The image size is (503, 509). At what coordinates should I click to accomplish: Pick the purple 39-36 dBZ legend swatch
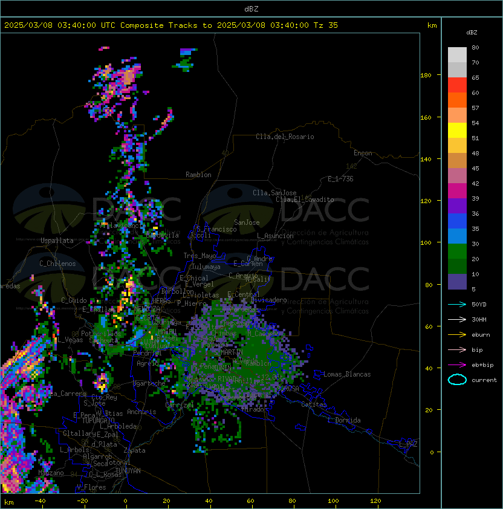(457, 206)
